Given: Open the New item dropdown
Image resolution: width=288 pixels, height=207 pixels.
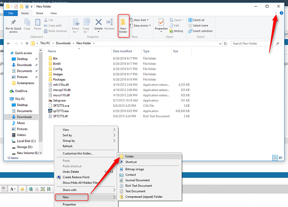Looking at the screenshot, I should pyautogui.click(x=139, y=20).
